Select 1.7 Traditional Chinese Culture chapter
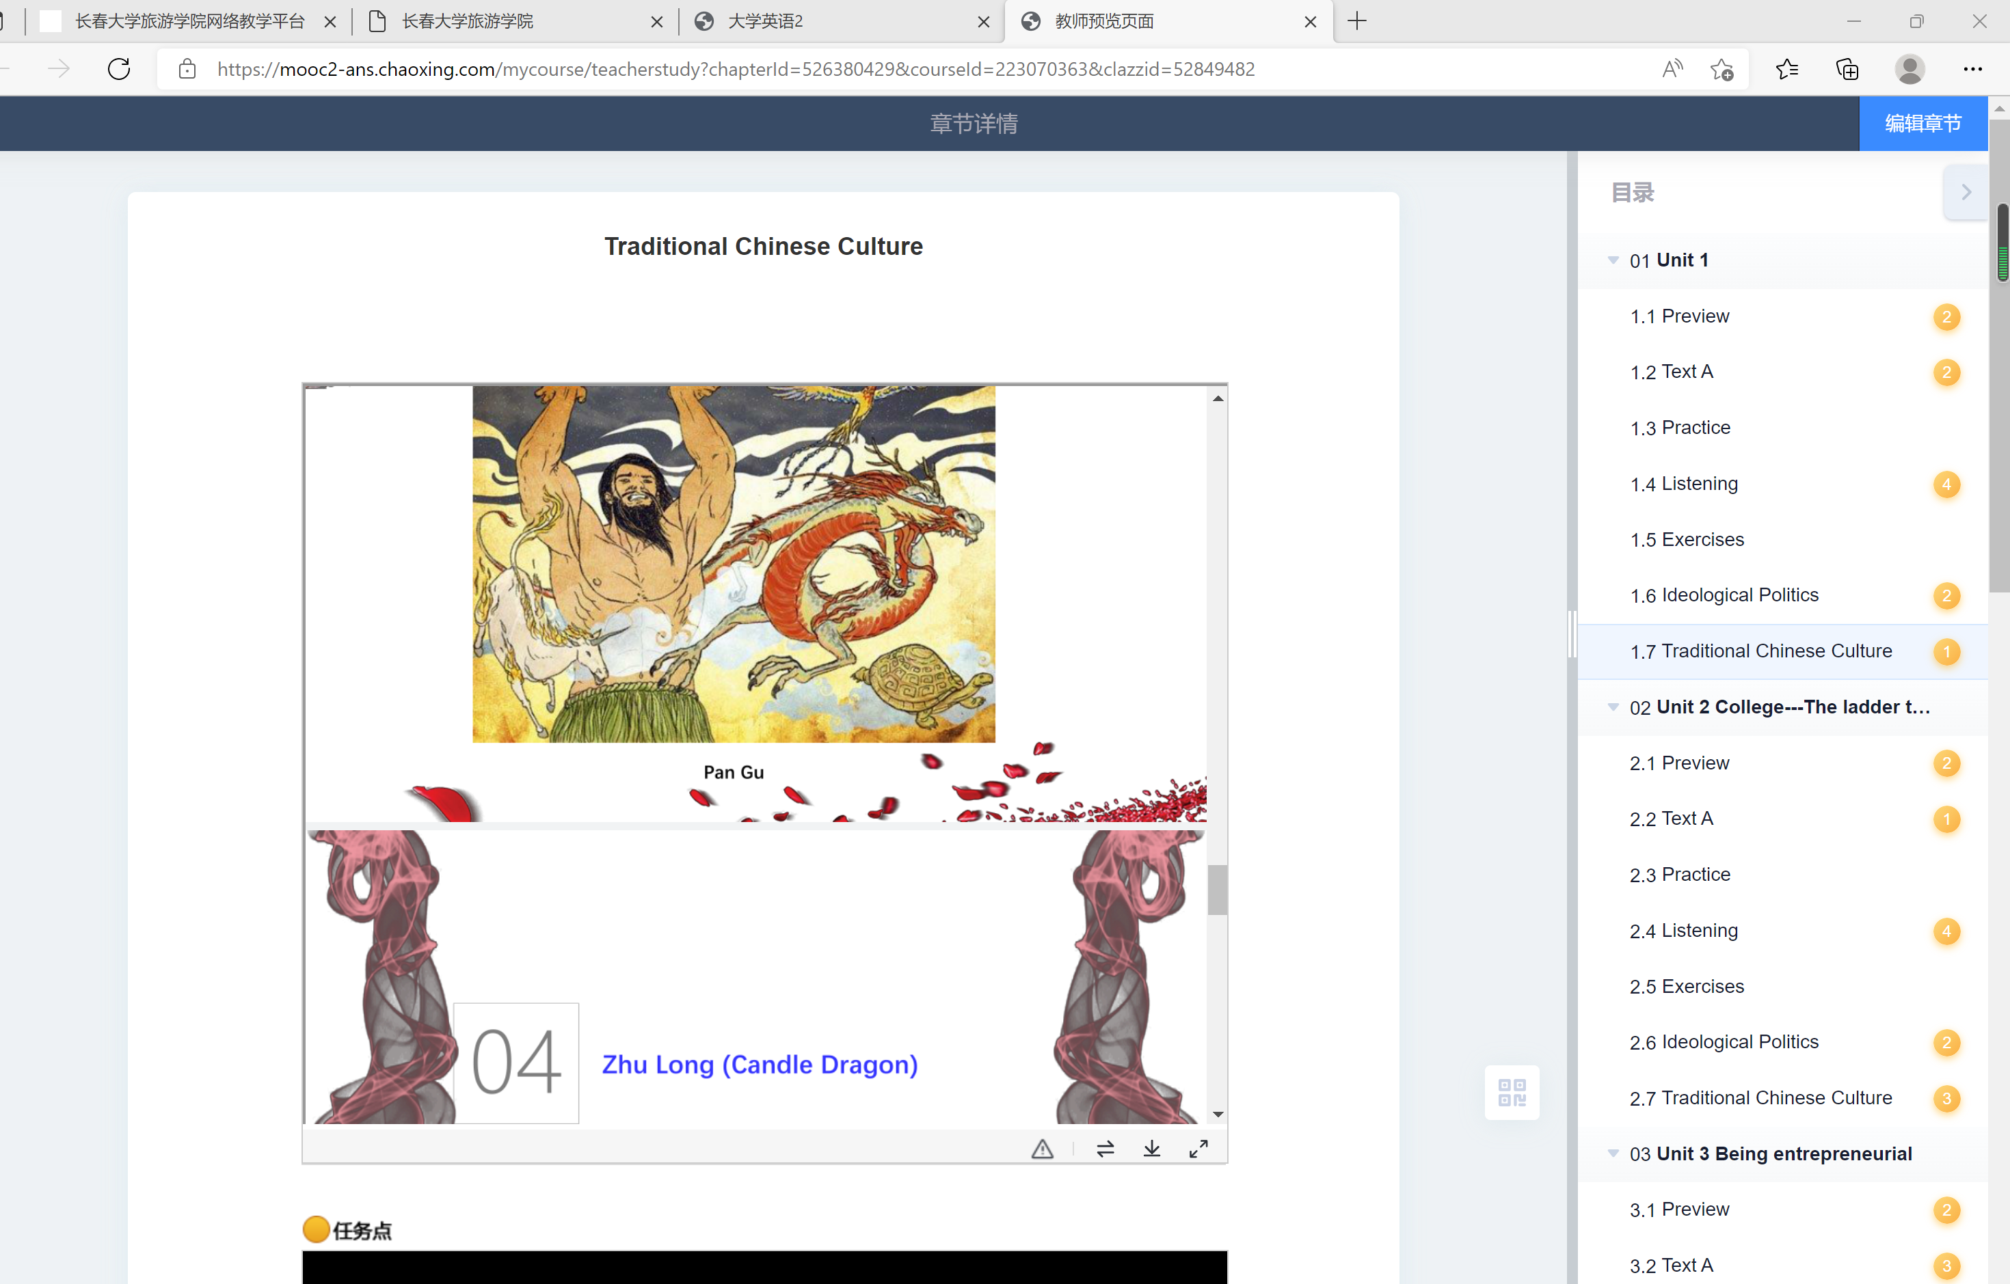Screen dimensions: 2010x1284 (1782, 652)
